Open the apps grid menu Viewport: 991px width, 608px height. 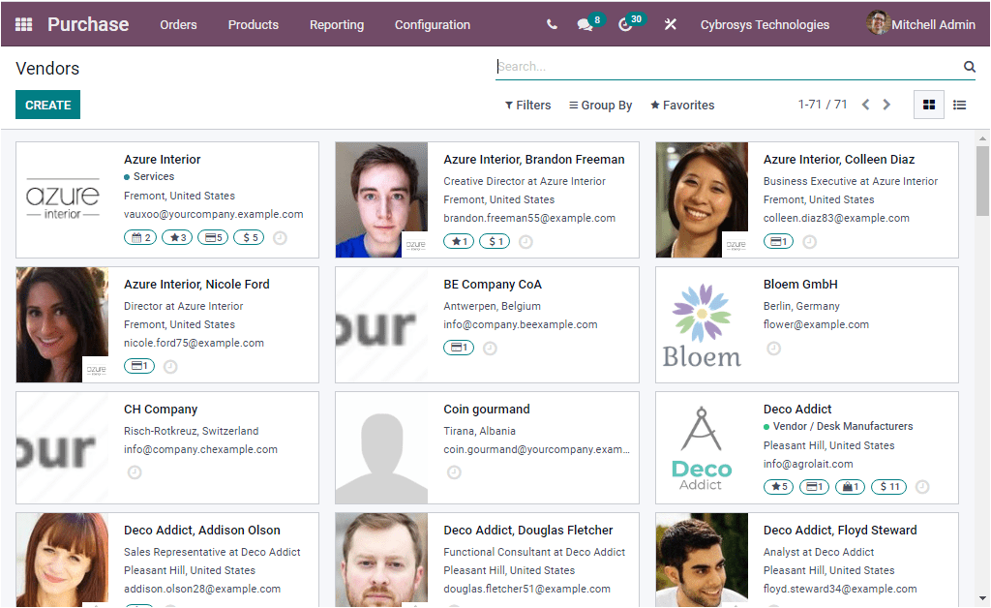coord(24,23)
